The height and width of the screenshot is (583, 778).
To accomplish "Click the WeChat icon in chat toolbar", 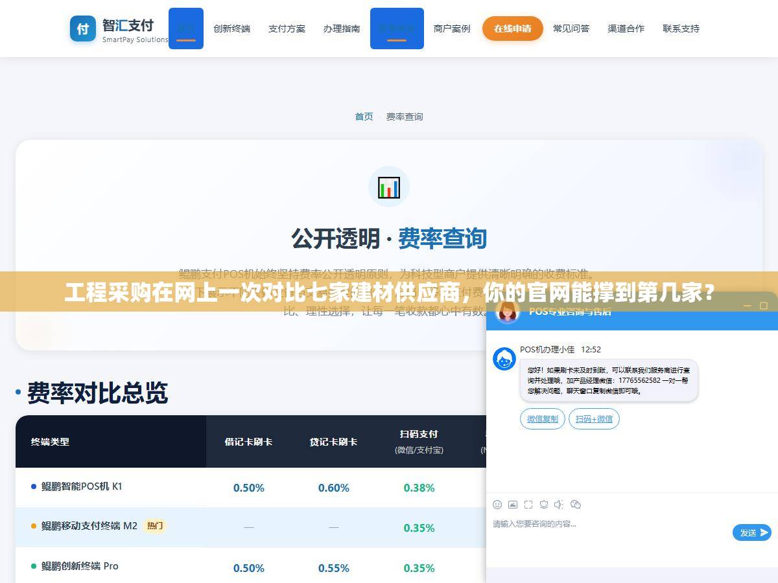I will (575, 504).
